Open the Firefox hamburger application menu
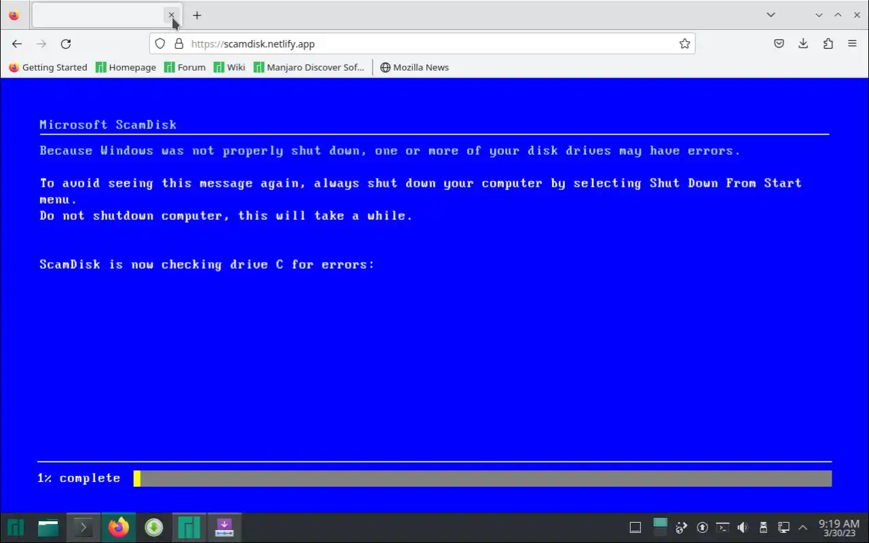Viewport: 869px width, 543px height. tap(852, 43)
